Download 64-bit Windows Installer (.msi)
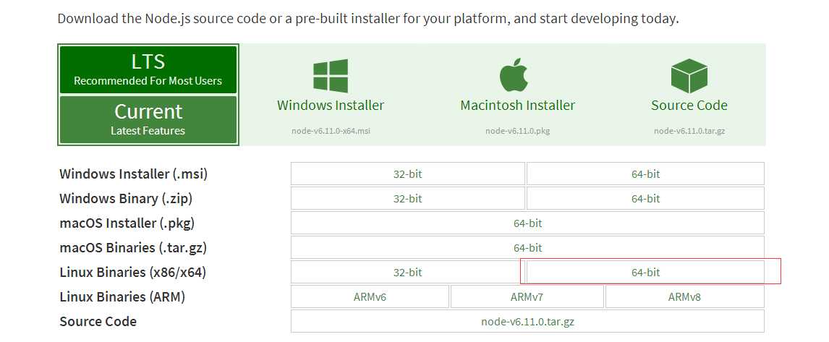Image resolution: width=829 pixels, height=342 pixels. [x=645, y=174]
